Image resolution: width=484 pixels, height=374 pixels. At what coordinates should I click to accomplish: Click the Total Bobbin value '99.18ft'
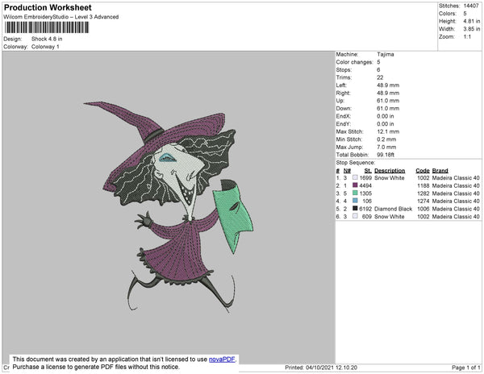pos(386,155)
